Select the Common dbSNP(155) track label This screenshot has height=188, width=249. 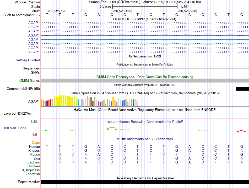point(23,89)
